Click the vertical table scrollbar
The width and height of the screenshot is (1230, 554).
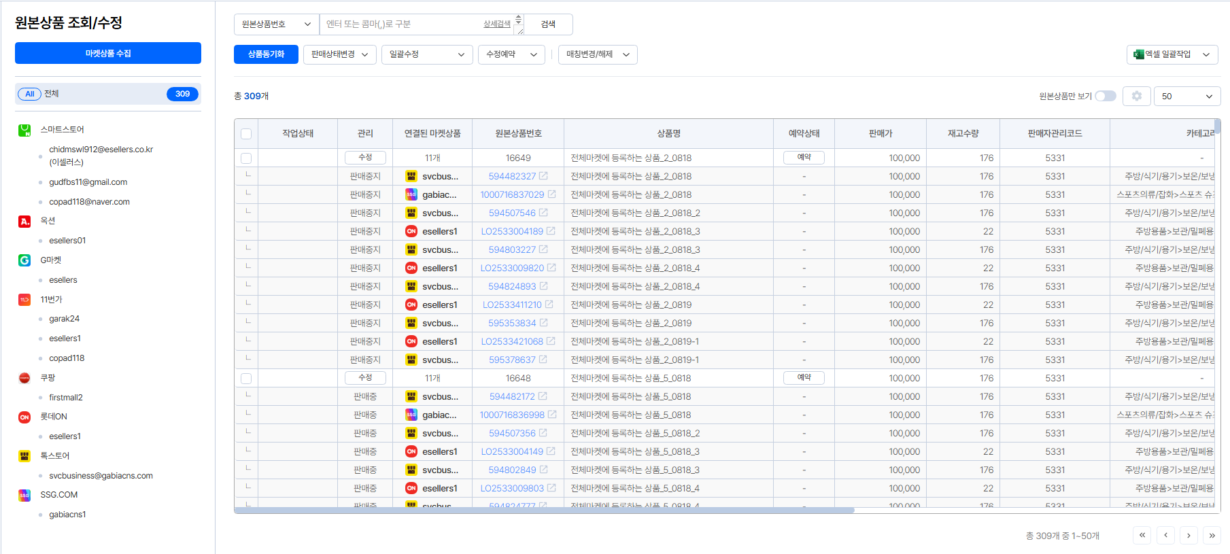1217,126
